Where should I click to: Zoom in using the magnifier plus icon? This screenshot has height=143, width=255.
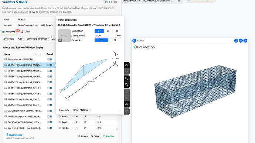(126, 78)
